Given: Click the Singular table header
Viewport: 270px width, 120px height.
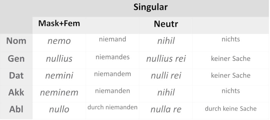Looking at the screenshot, I should point(150,7).
